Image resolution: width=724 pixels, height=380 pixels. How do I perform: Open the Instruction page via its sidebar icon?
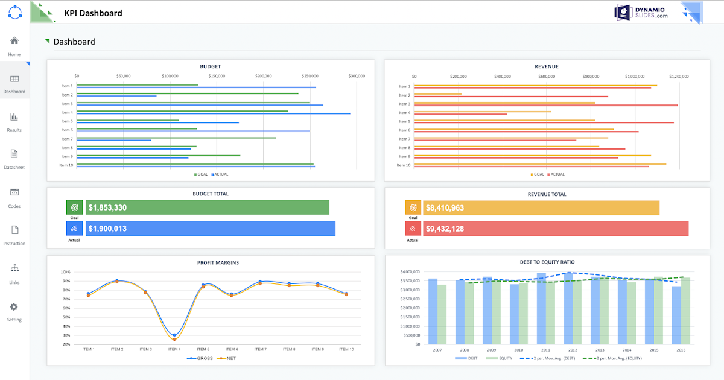[14, 235]
